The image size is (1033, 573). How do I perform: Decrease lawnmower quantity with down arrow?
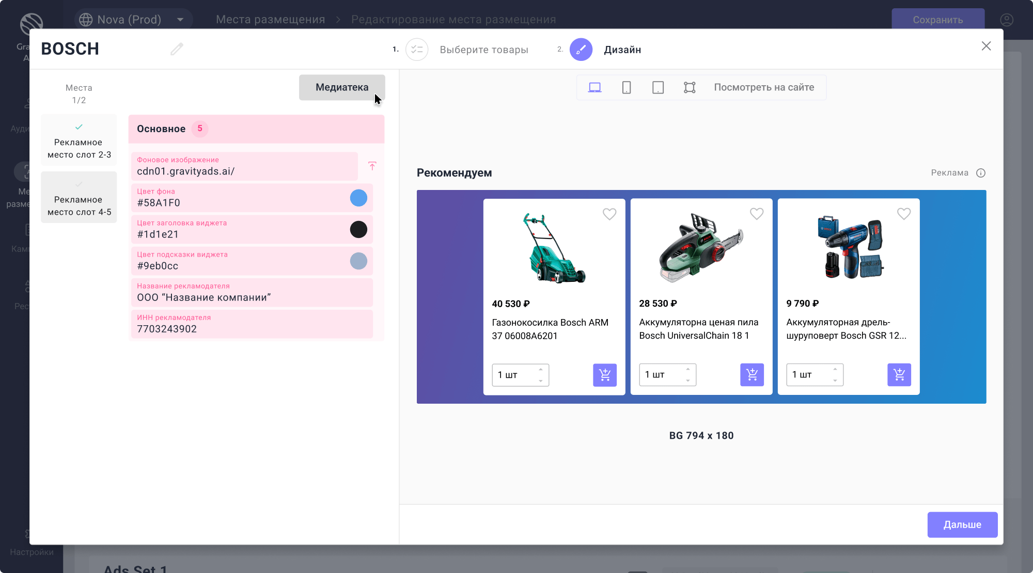(x=541, y=381)
